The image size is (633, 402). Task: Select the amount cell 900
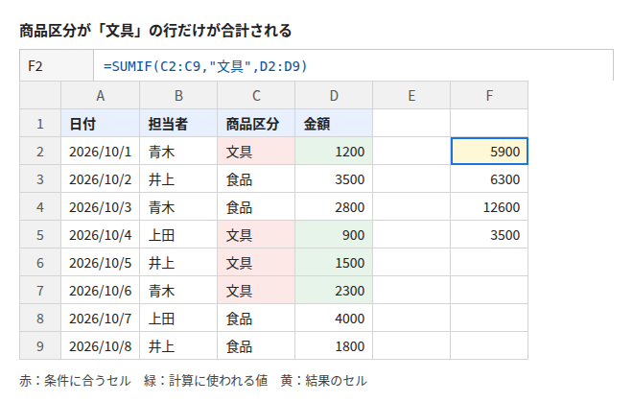pos(334,235)
